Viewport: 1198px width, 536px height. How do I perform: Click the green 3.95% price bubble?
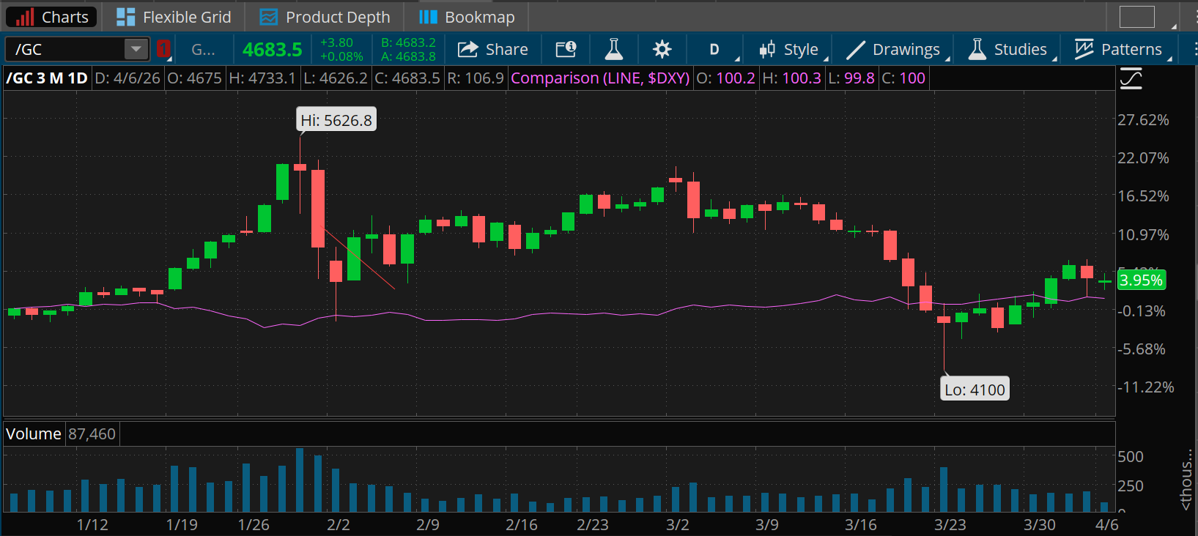pos(1141,280)
